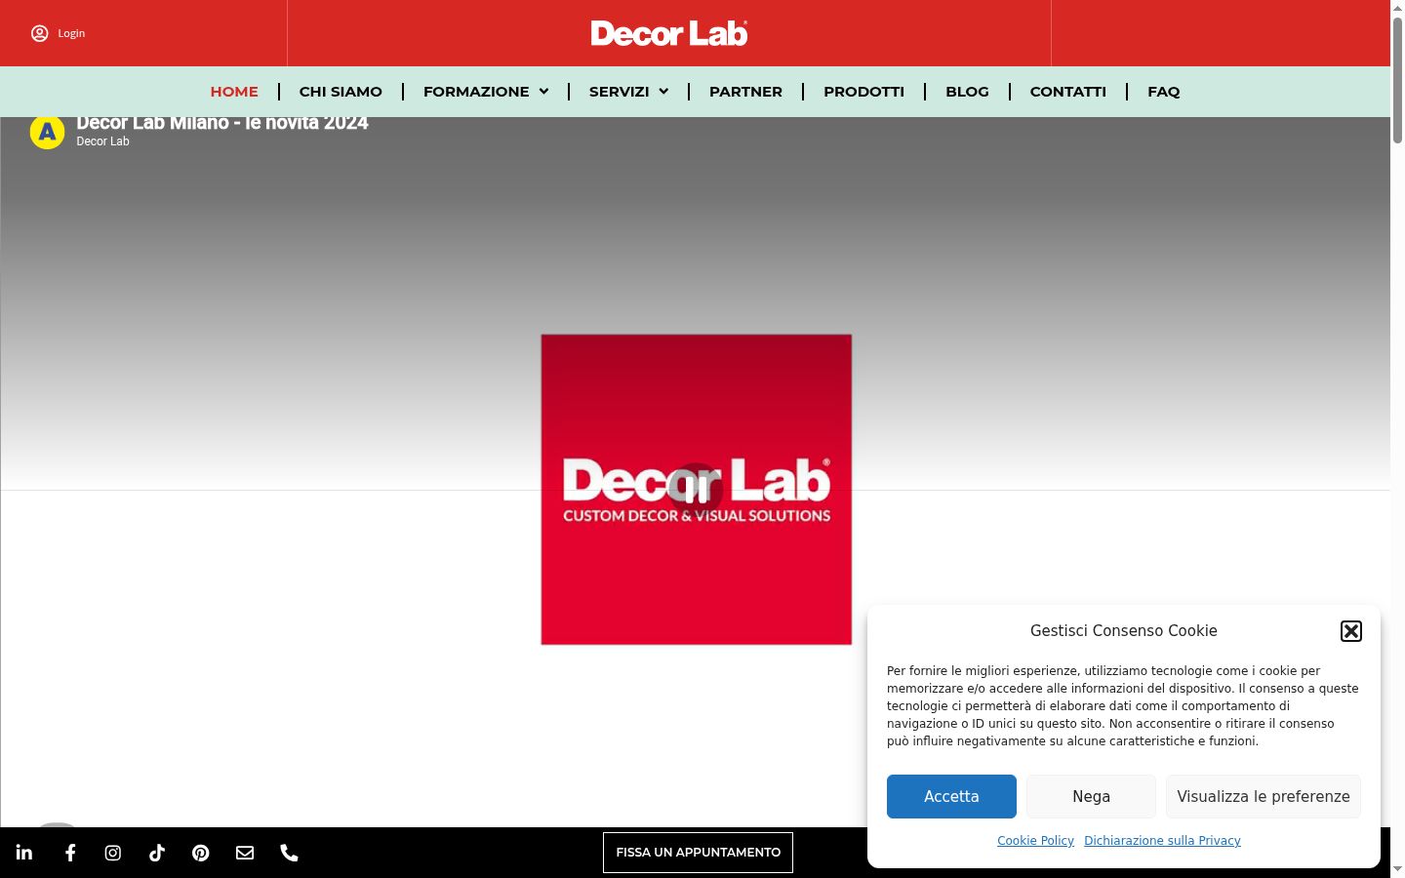Open the Blog menu item
1405x878 pixels.
pos(967,92)
